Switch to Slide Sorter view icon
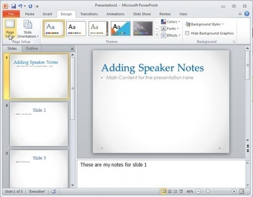This screenshot has height=197, width=253. (170, 191)
